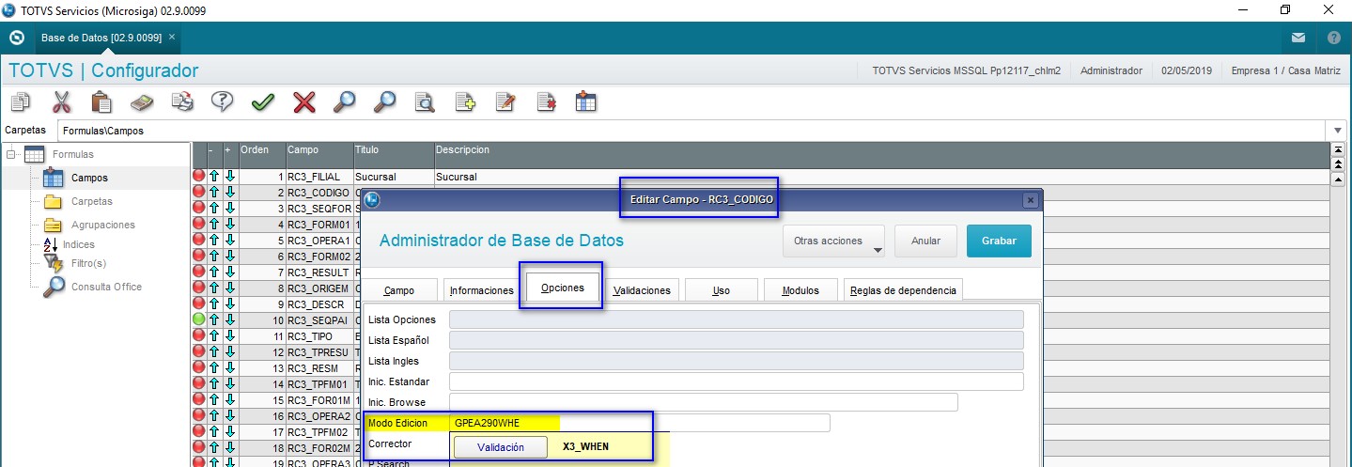The width and height of the screenshot is (1352, 467).
Task: Move RC3_TIPO row down with arrow
Action: [x=229, y=335]
